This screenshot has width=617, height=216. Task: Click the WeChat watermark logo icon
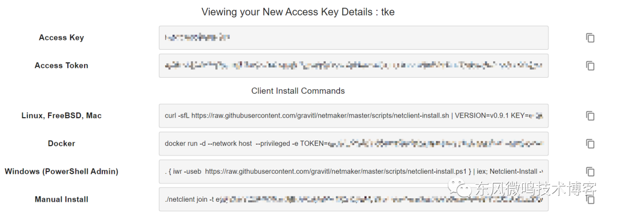click(460, 189)
